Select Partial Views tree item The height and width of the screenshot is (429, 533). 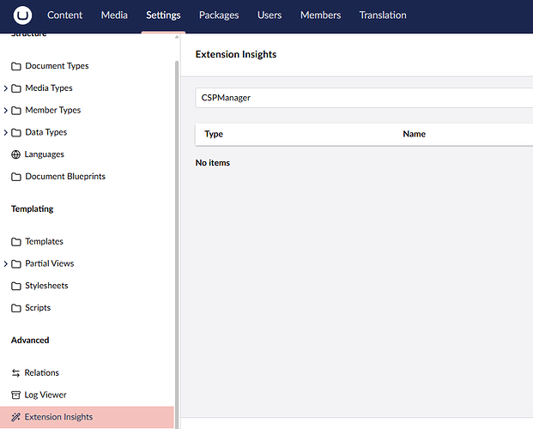pos(50,263)
